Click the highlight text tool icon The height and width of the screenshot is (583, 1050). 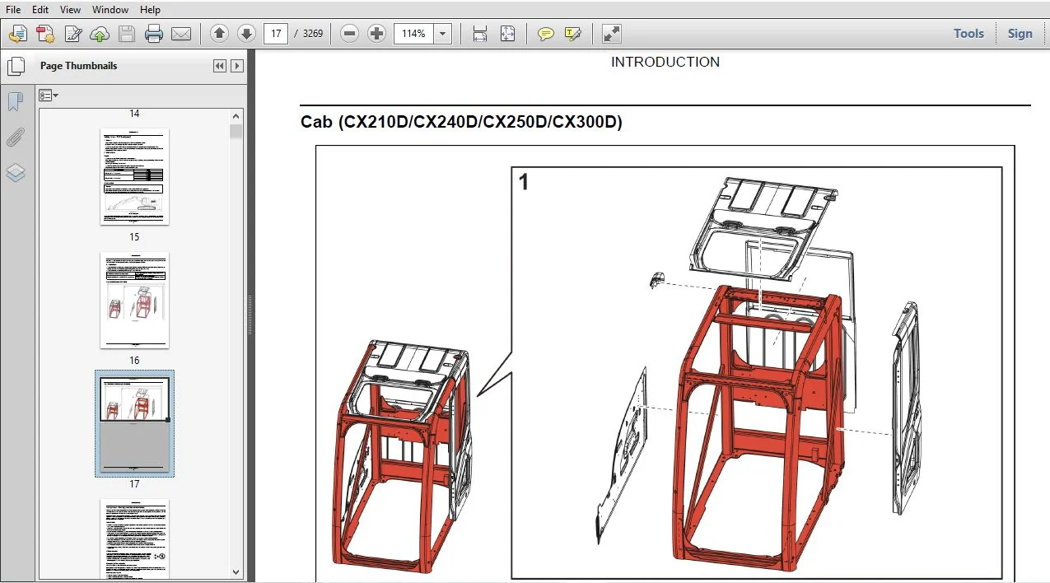[573, 34]
